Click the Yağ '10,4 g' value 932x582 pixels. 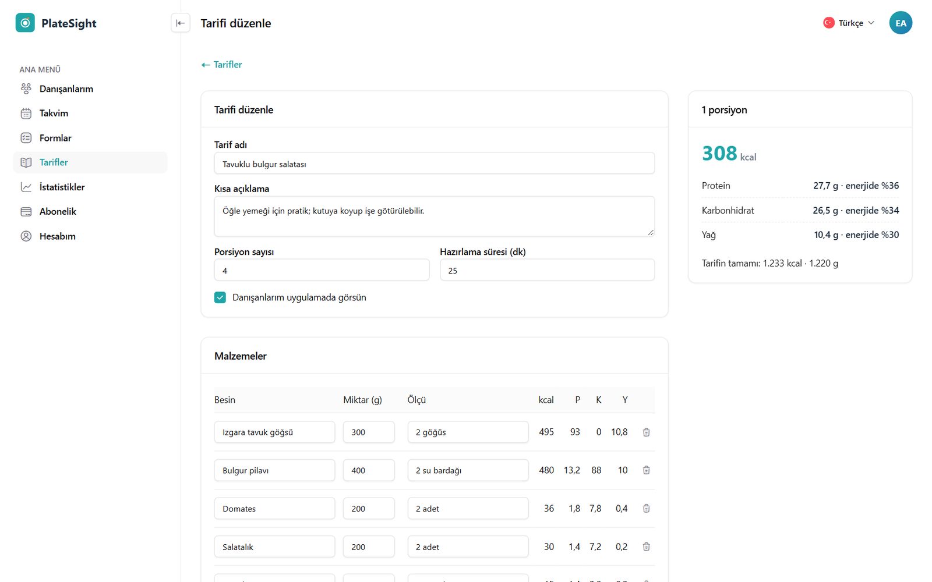pos(826,235)
